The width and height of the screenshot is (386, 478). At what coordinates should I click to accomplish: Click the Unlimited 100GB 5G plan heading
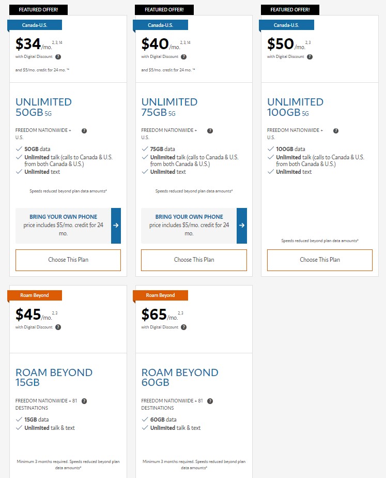tap(295, 107)
